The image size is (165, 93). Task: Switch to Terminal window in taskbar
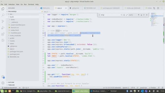(112, 91)
